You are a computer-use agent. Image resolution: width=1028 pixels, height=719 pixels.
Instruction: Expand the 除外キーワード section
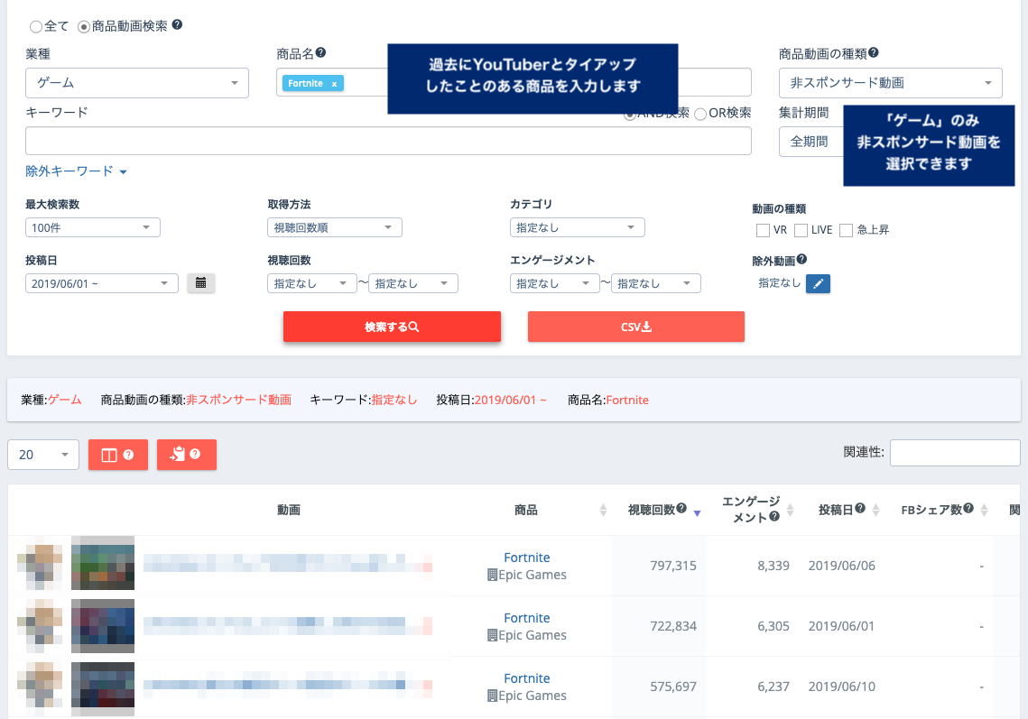[76, 171]
